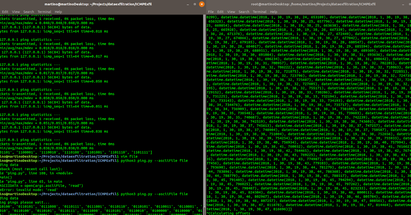Open the Help menu in the martino terminal
Viewport: 411px width, 215px height.
[58, 11]
